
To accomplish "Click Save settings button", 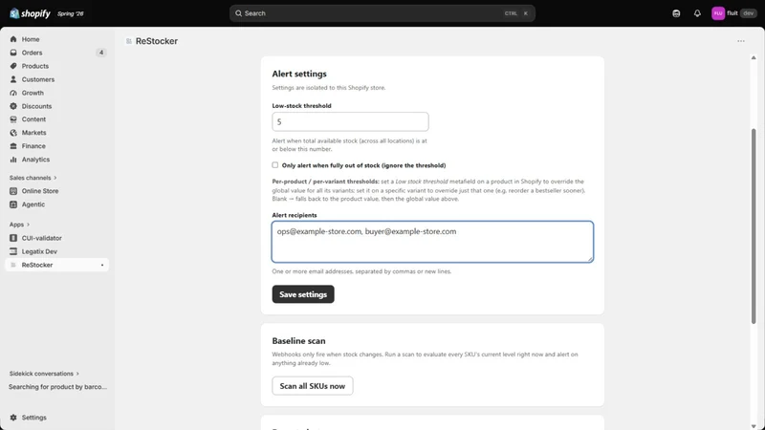I will pyautogui.click(x=303, y=294).
